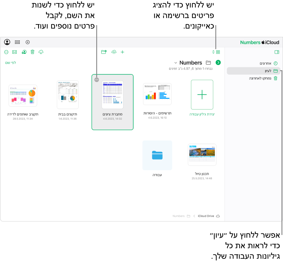Open the תקציב שותפים לדירה spreadsheet thumbnail

tap(23, 95)
